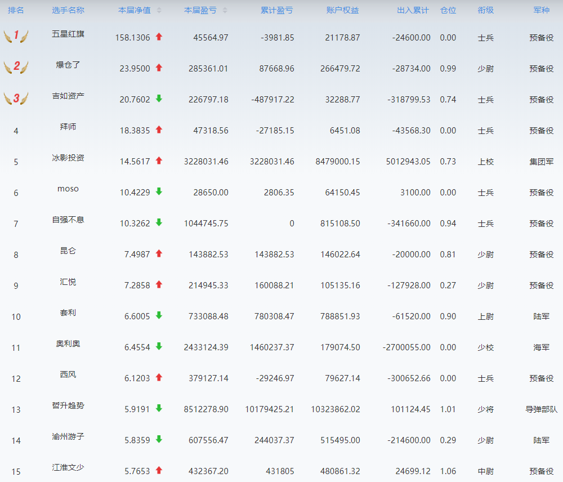Click green down arrow in 奥利奥 row
Viewport: 563px width, 482px height.
(x=159, y=346)
